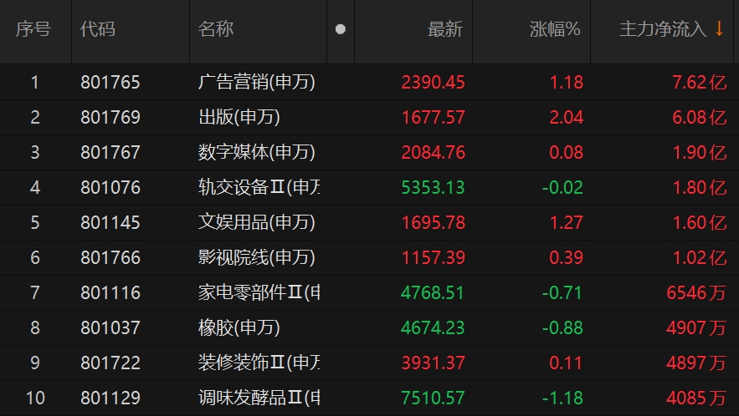Select code 801765 cell
The height and width of the screenshot is (416, 739).
pyautogui.click(x=110, y=83)
